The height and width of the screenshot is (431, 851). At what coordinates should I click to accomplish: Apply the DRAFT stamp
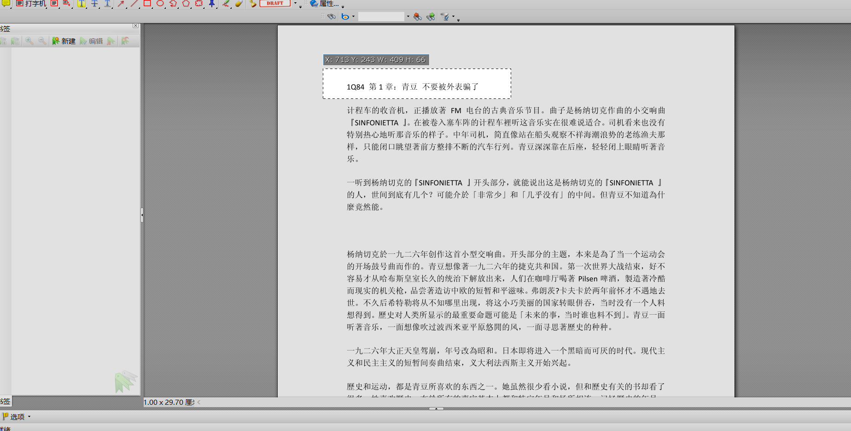pos(275,3)
